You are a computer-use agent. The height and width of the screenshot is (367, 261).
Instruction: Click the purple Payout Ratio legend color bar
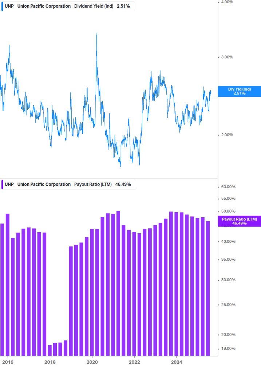[x=2, y=184]
